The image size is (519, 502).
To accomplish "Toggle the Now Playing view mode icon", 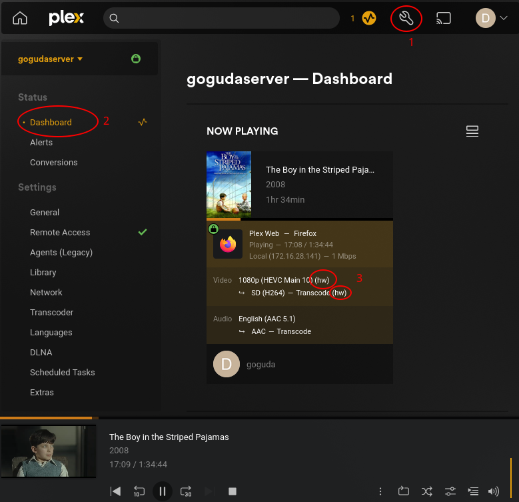I will 472,131.
